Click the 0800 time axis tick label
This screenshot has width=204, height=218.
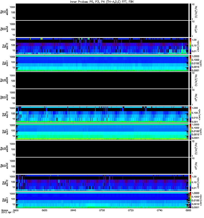(x=188, y=210)
